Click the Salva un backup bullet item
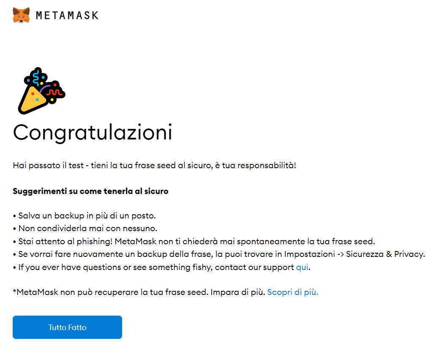434x352 pixels. click(85, 216)
